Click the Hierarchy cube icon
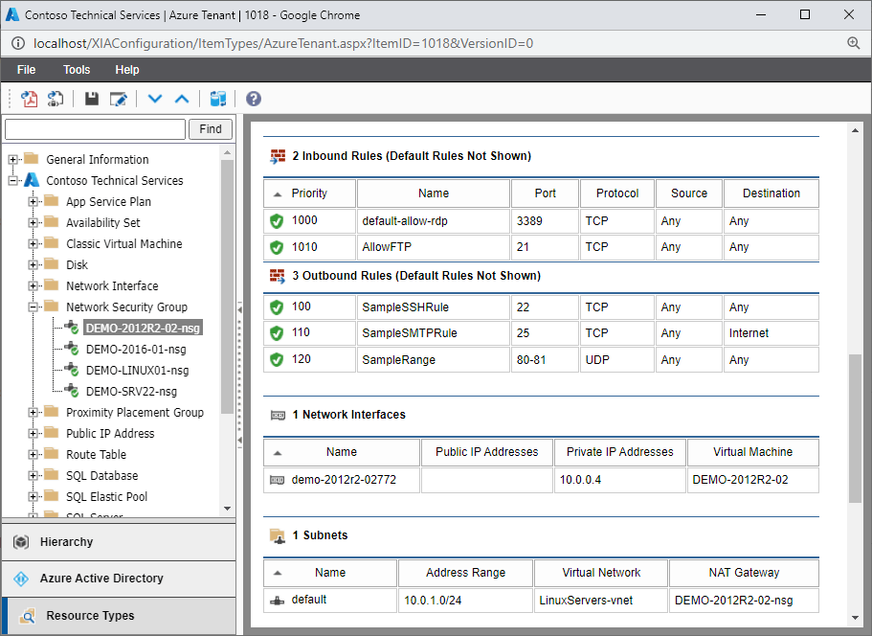Screen dimensions: 872x636 pyautogui.click(x=21, y=542)
